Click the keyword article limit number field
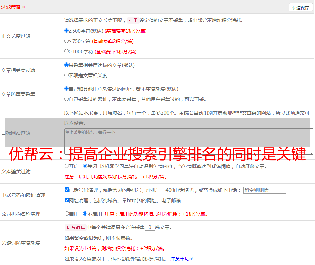 150,227
